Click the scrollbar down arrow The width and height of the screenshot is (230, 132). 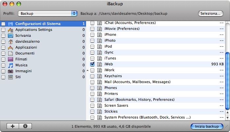pyautogui.click(x=227, y=118)
